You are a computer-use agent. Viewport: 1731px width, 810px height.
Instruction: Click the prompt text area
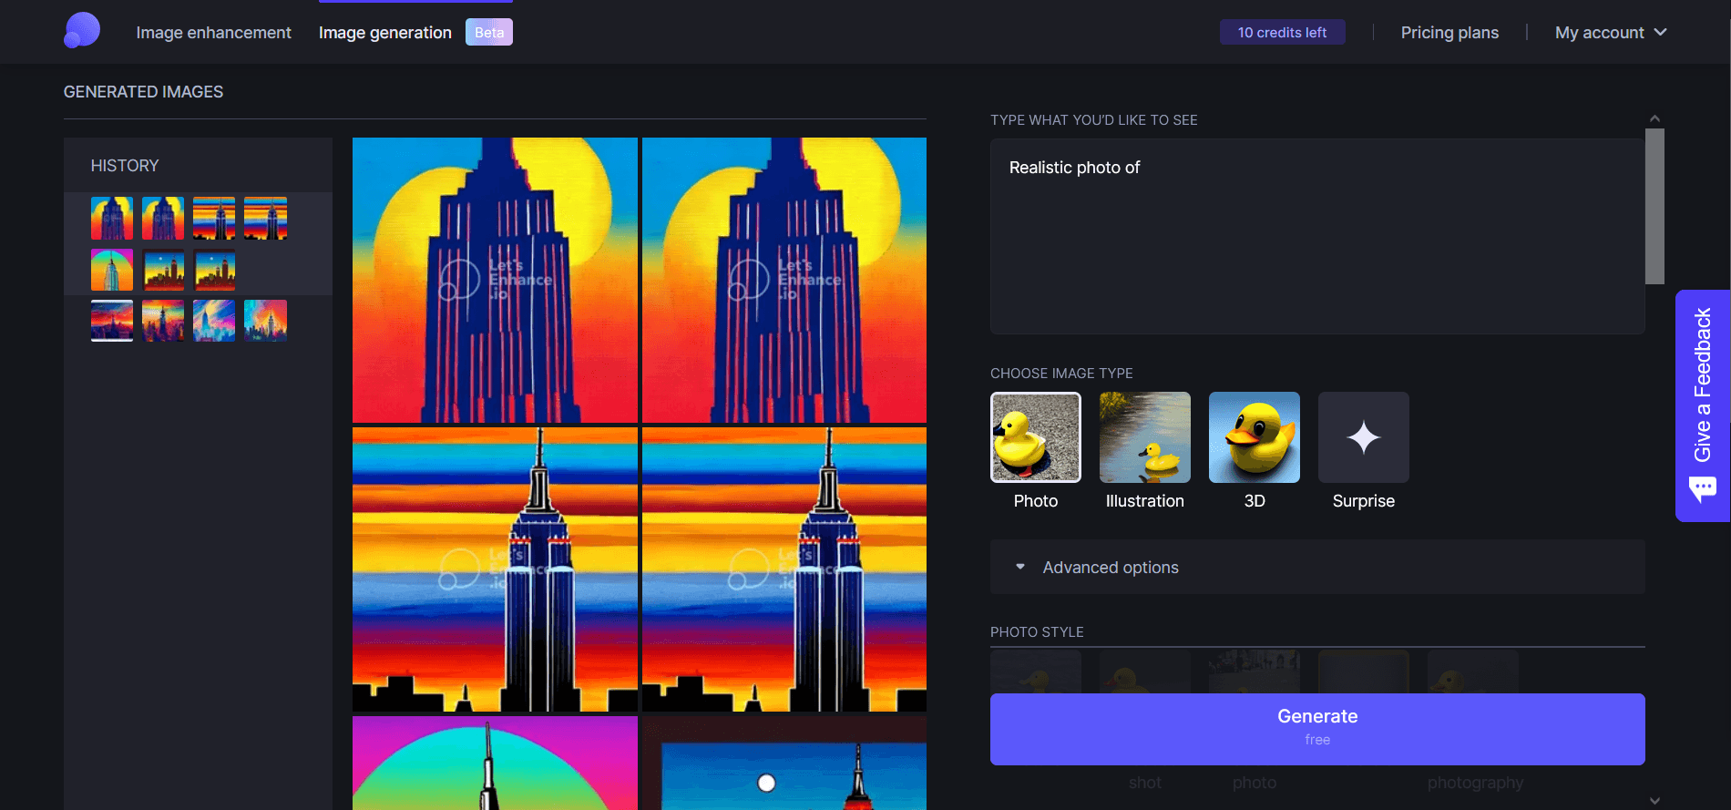tap(1316, 237)
